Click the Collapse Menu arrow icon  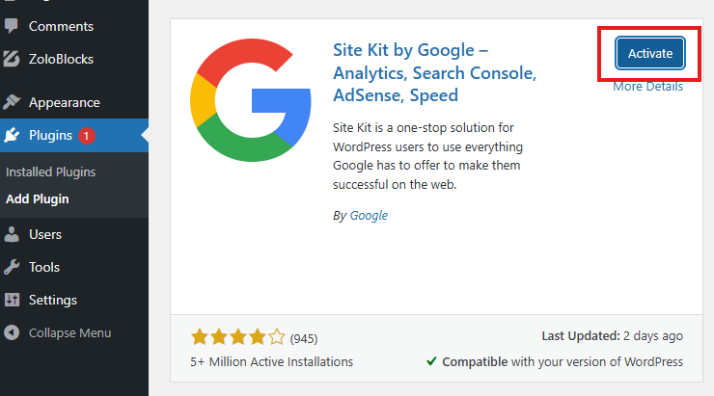click(12, 332)
